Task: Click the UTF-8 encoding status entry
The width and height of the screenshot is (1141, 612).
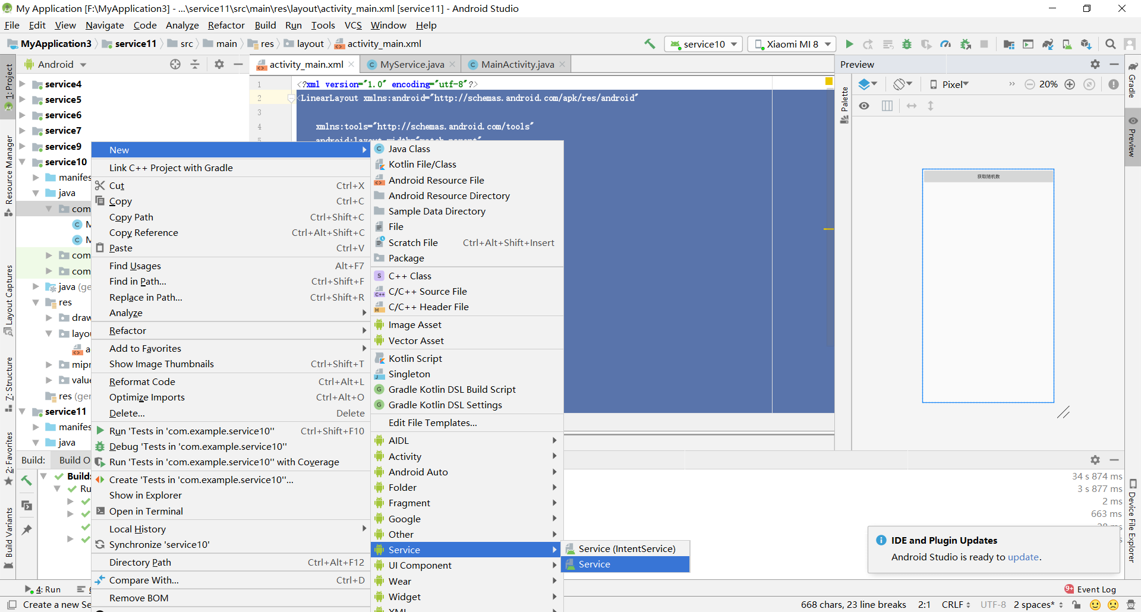Action: tap(992, 605)
